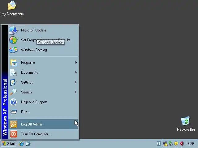Click Set Program Access and Defaults icon

(14, 40)
